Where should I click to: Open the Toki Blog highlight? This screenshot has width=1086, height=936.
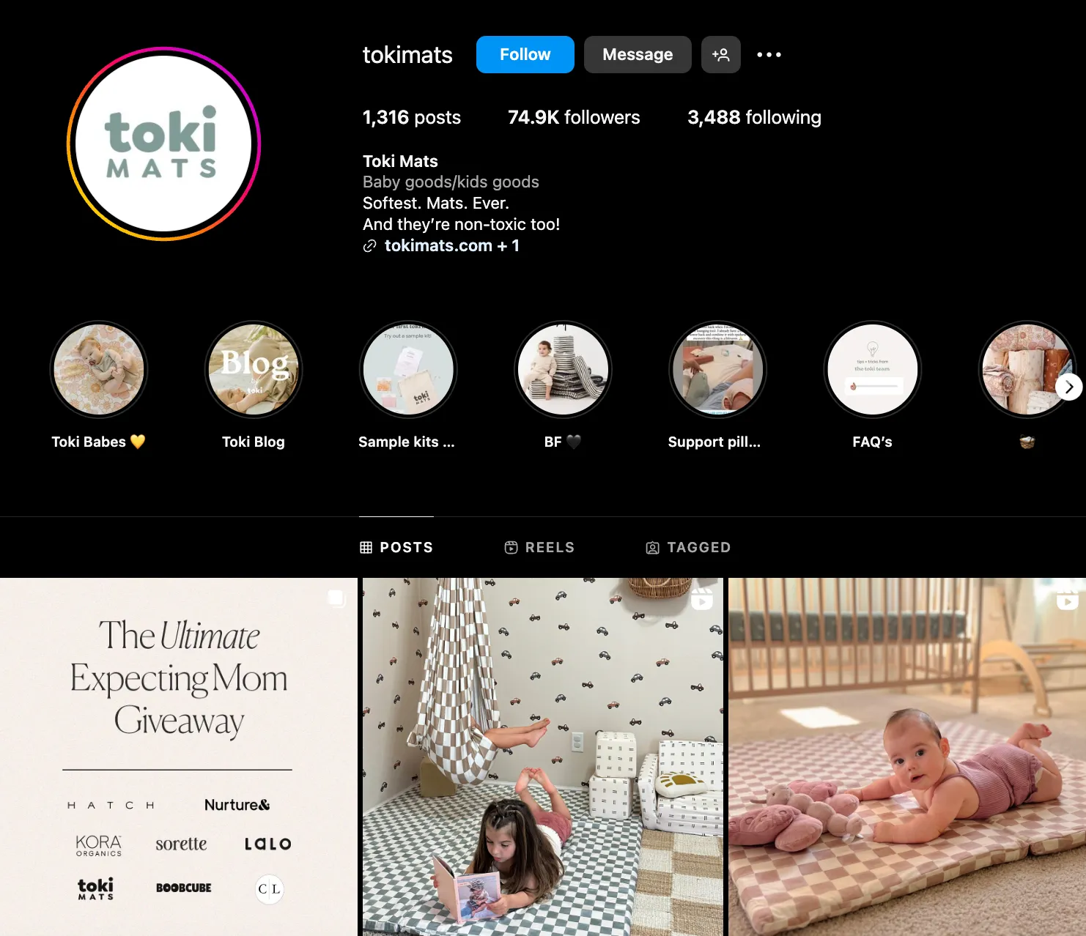tap(254, 370)
